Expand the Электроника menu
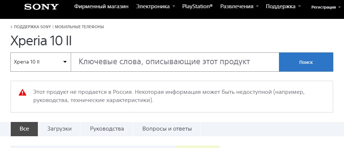The image size is (344, 148). coord(155,6)
